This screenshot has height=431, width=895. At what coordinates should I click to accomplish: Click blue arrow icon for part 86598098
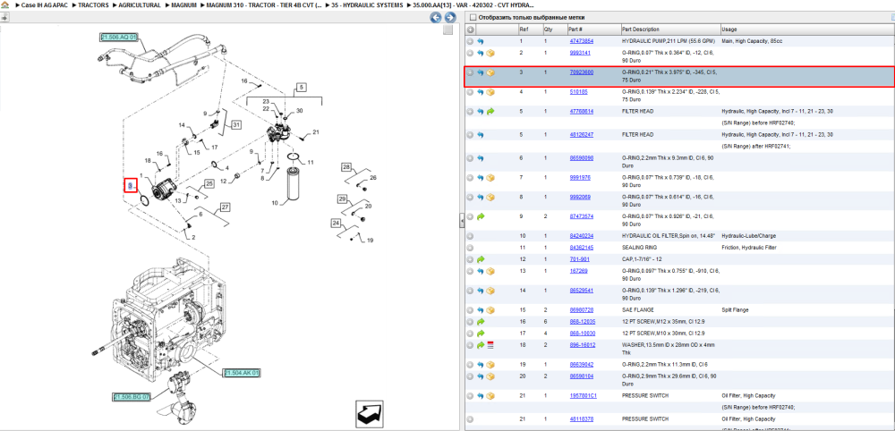tap(480, 158)
